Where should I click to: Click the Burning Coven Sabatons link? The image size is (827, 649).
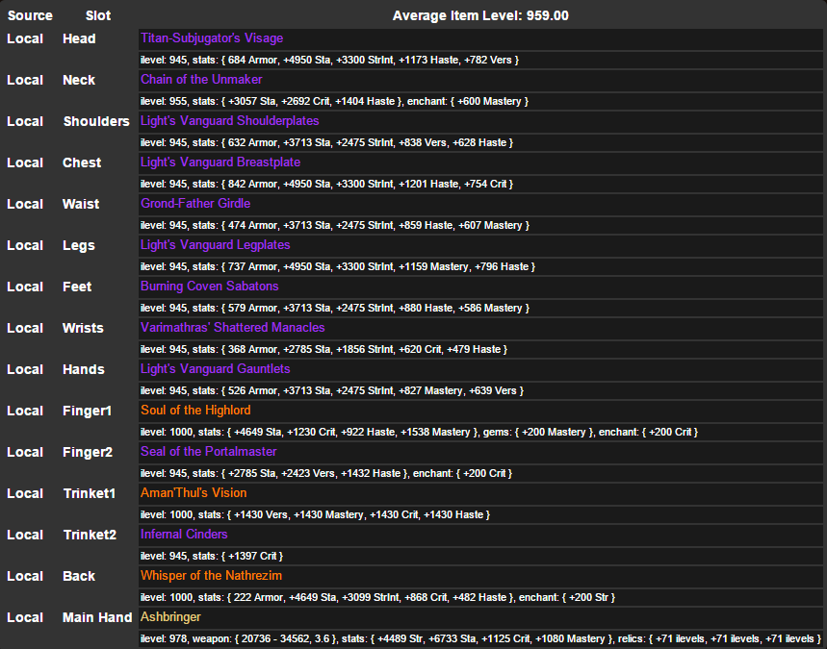(x=209, y=287)
